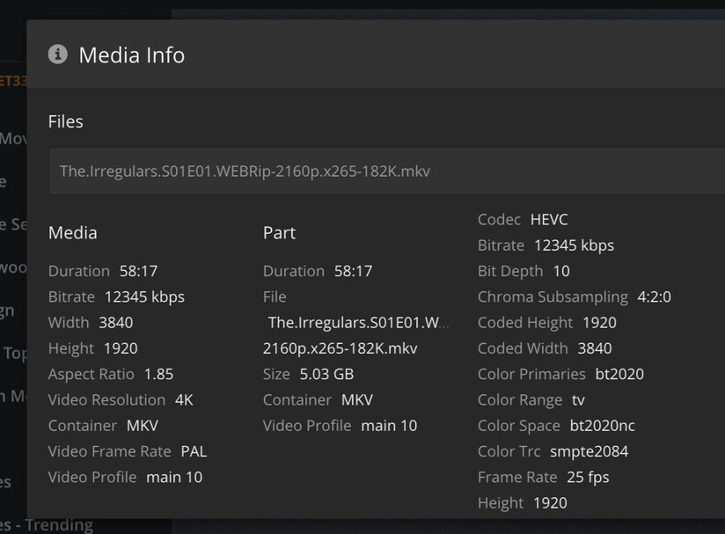Image resolution: width=725 pixels, height=534 pixels.
Task: Click the Part section heading
Action: 279,233
